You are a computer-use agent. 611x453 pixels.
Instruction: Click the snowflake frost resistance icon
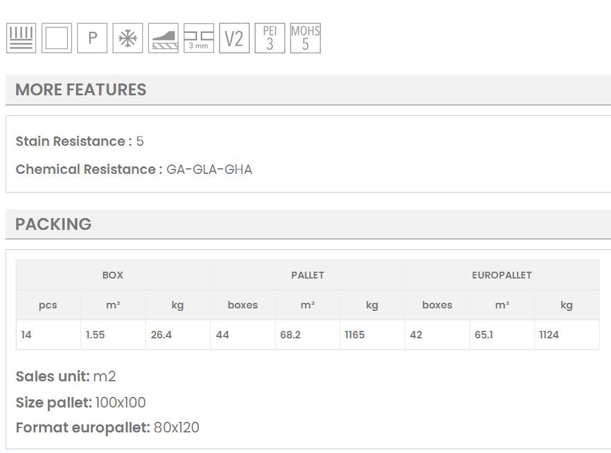128,39
